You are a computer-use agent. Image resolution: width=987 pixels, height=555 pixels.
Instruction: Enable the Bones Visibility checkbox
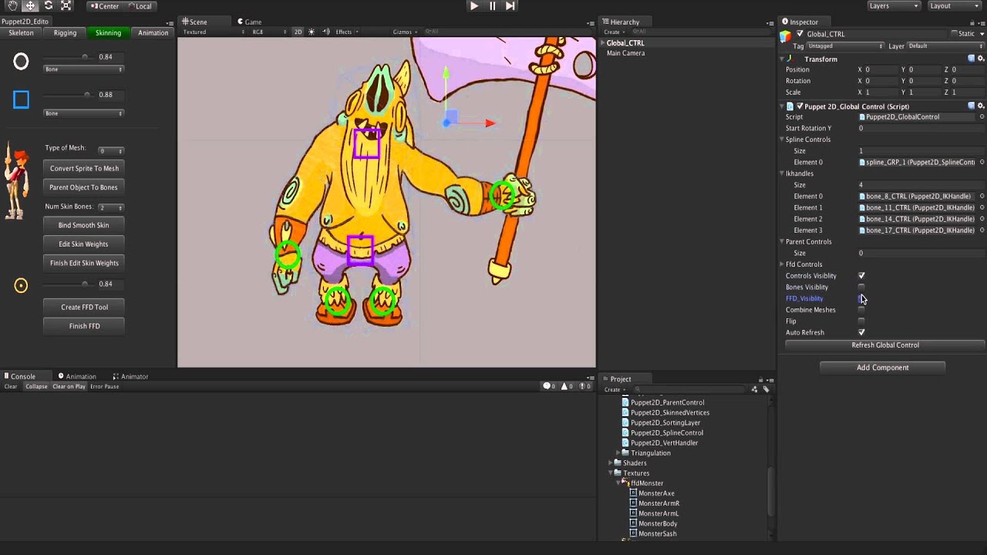tap(861, 287)
